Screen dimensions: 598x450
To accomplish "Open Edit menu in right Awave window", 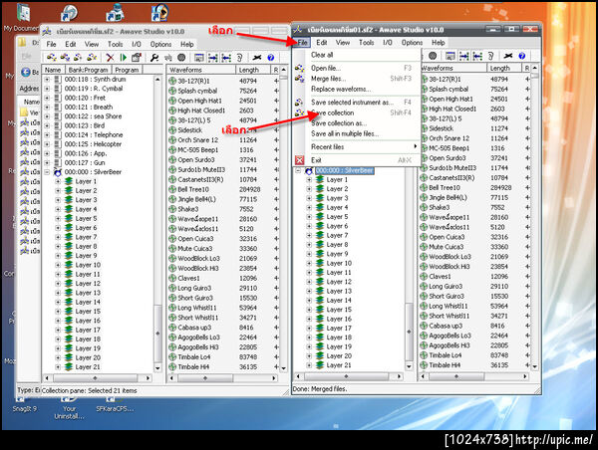I will (322, 43).
